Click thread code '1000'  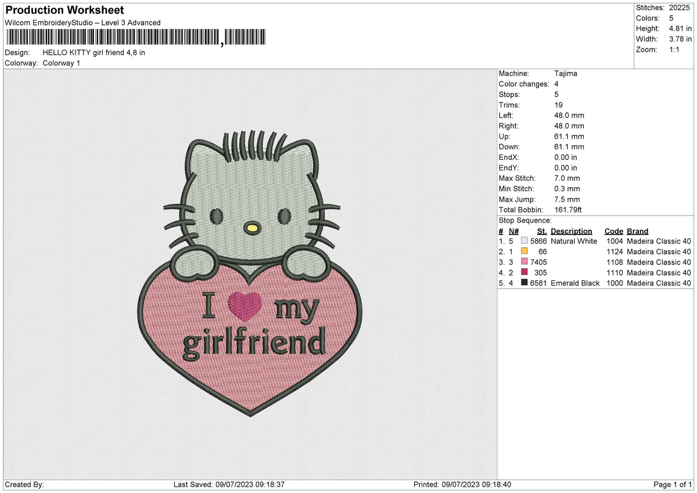615,283
